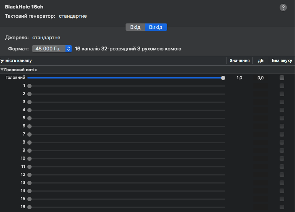Toggle mute checkbox for channel 9

[x=282, y=150]
